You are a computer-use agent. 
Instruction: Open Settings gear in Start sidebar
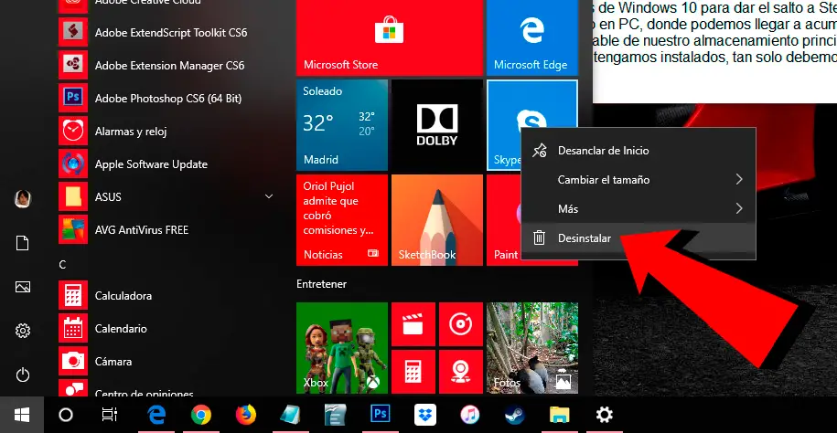23,331
